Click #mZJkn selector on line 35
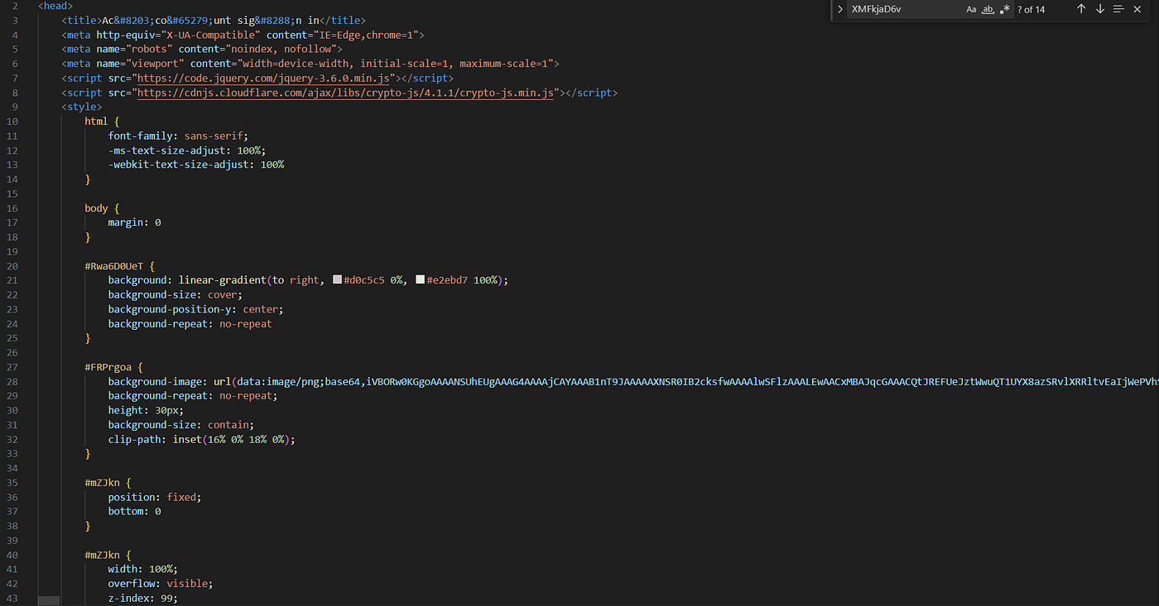The height and width of the screenshot is (606, 1159). pos(102,483)
